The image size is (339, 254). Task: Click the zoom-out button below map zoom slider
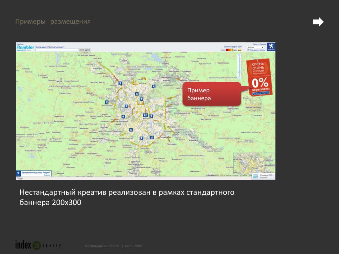tap(239, 77)
